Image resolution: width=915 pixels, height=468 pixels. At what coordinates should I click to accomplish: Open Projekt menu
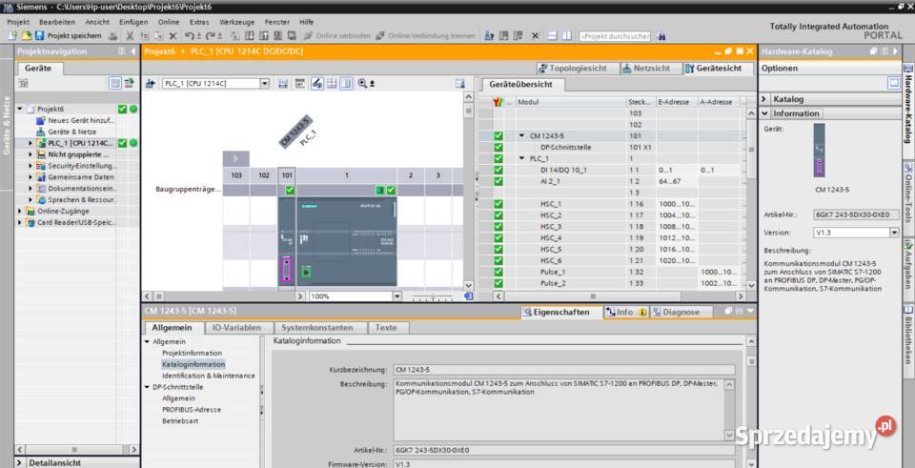point(18,22)
